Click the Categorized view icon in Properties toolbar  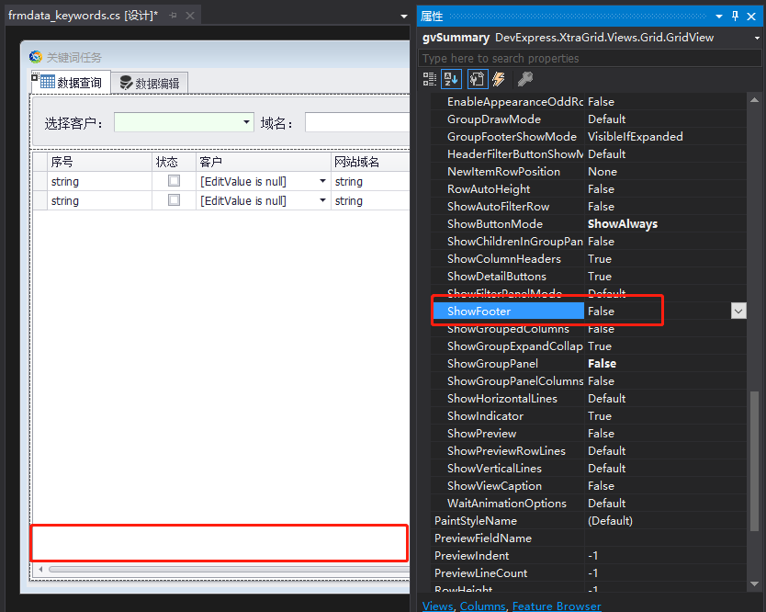point(430,79)
